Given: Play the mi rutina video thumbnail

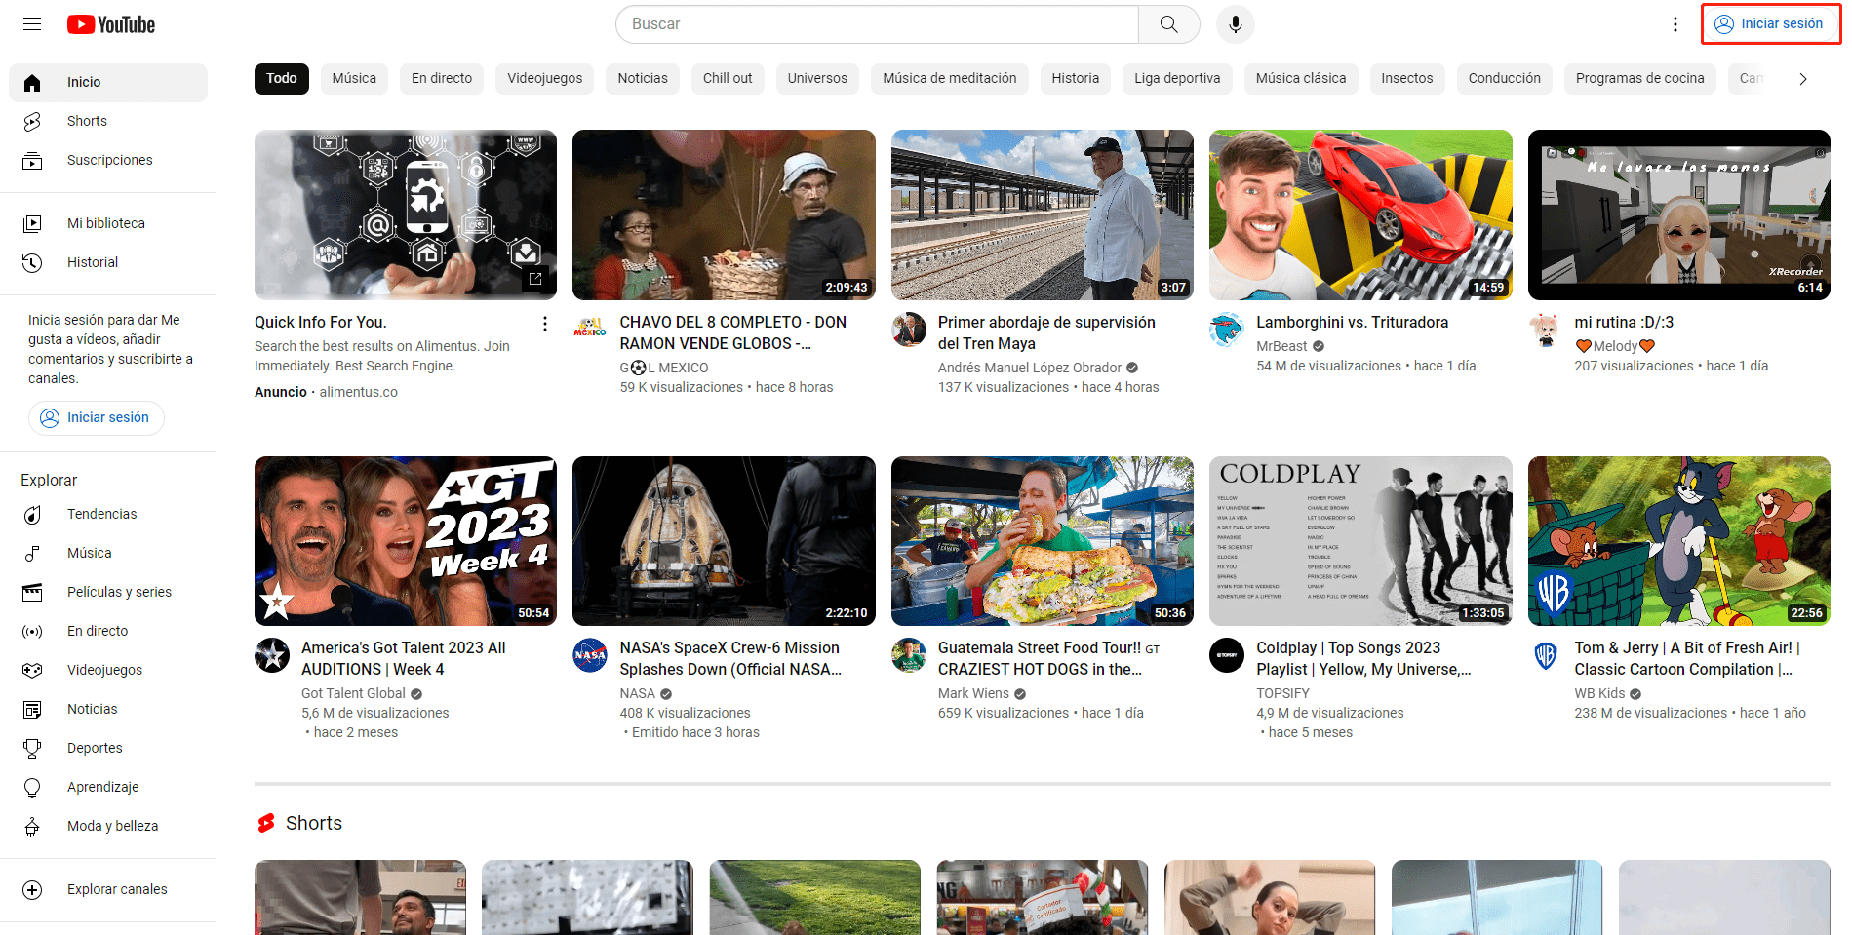Looking at the screenshot, I should (x=1678, y=214).
